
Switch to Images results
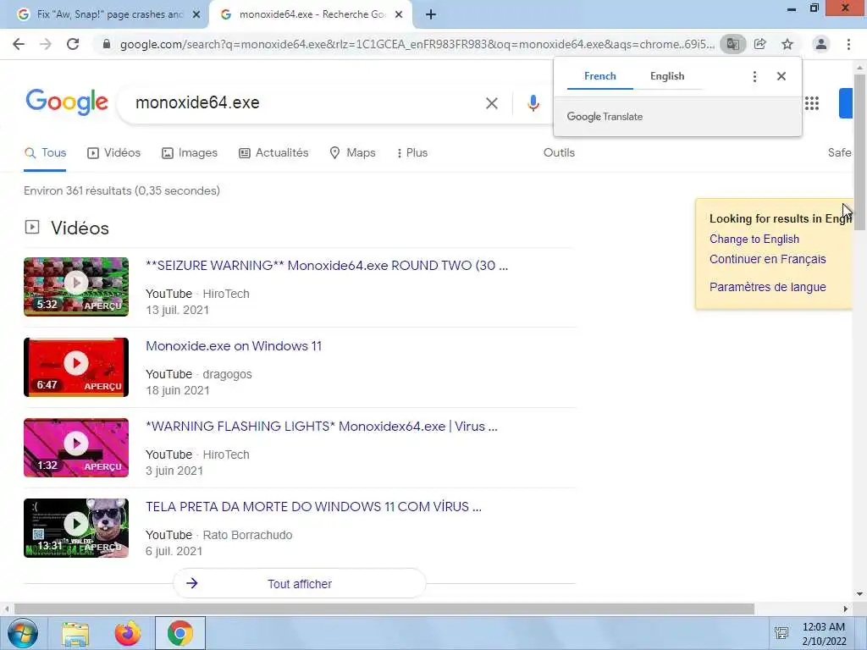190,153
